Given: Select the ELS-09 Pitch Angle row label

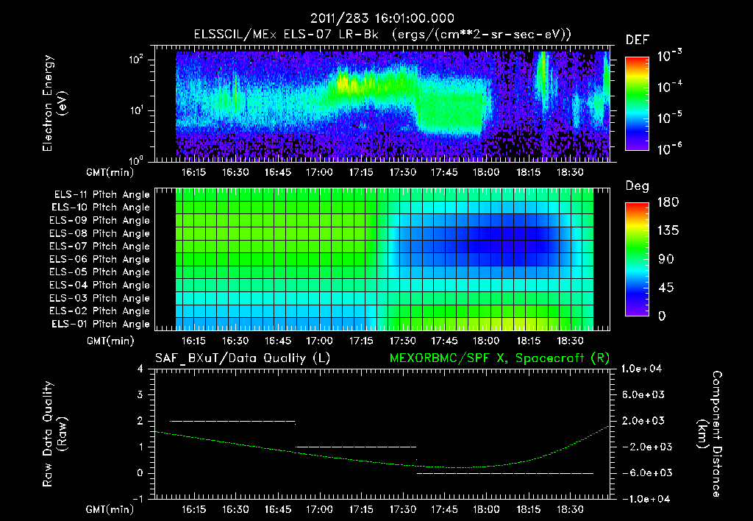Looking at the screenshot, I should [x=99, y=221].
